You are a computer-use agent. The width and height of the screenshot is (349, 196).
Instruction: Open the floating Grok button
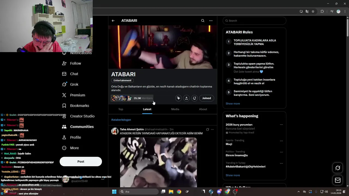click(338, 168)
